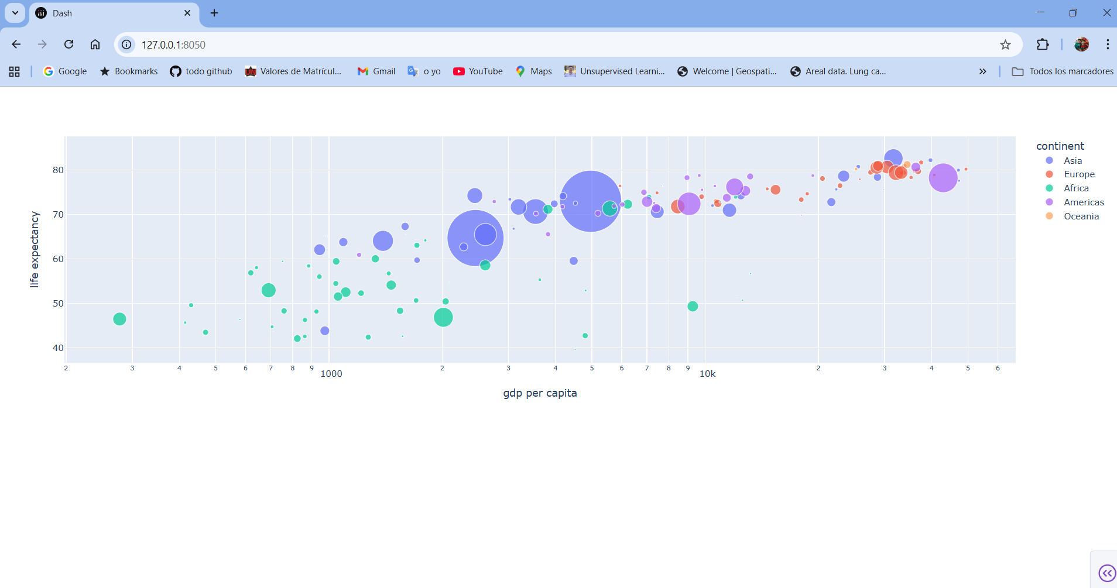
Task: Open the browser extensions puzzle icon
Action: click(1043, 44)
